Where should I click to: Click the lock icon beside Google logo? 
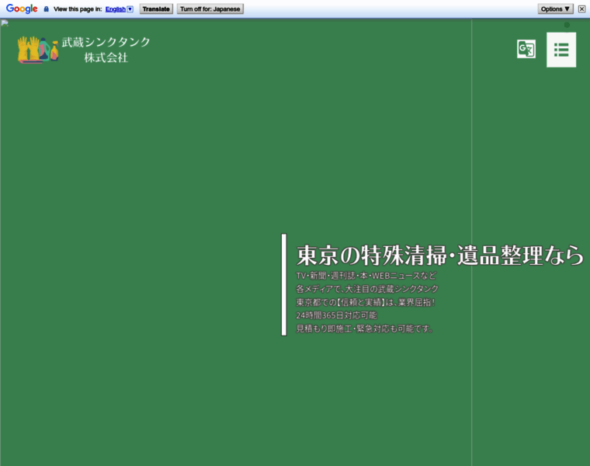pyautogui.click(x=47, y=9)
